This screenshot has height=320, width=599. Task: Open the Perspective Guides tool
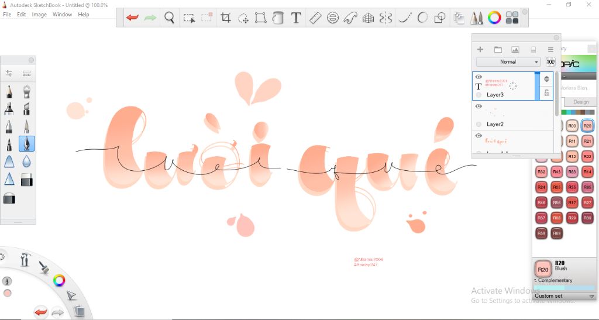click(368, 18)
